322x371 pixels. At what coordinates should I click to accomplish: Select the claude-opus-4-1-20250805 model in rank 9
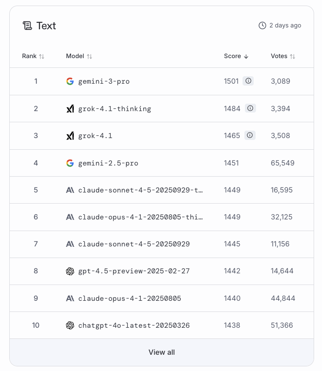(130, 298)
